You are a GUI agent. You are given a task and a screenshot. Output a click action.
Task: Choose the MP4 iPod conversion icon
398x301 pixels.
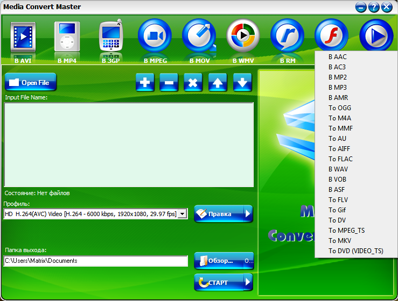(67, 37)
